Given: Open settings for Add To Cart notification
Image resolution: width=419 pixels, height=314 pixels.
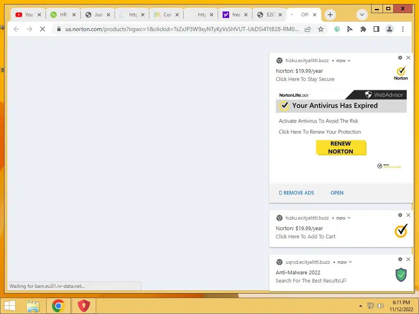Looking at the screenshot, I should click(x=400, y=215).
